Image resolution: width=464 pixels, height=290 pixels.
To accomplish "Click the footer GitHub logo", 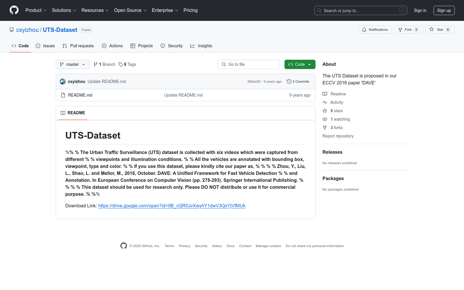I will (124, 246).
